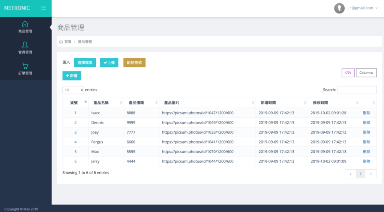This screenshot has width=384, height=212.
Task: Delete the Fergus row via 刪除
Action: [x=366, y=142]
